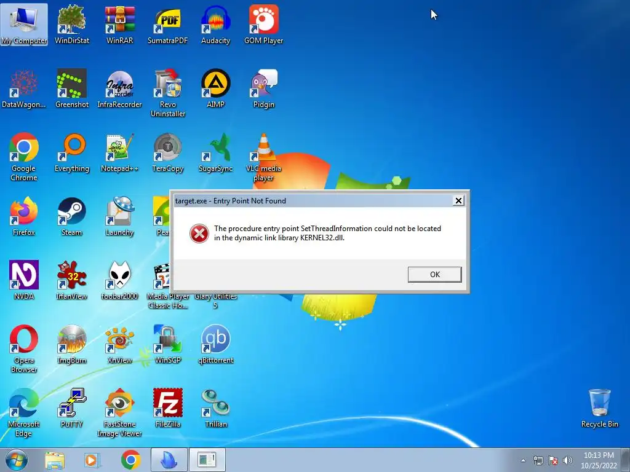The width and height of the screenshot is (630, 472).
Task: Select the GOM Player shortcut
Action: pyautogui.click(x=263, y=25)
